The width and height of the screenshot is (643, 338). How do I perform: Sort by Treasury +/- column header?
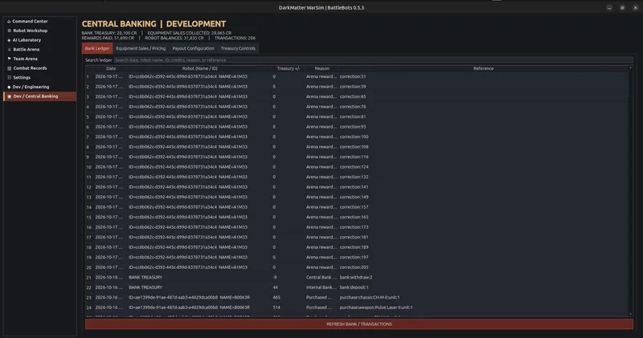click(289, 68)
